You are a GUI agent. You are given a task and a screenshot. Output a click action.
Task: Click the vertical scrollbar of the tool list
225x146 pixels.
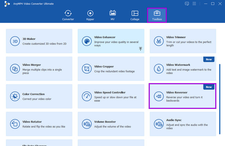[x=220, y=99]
